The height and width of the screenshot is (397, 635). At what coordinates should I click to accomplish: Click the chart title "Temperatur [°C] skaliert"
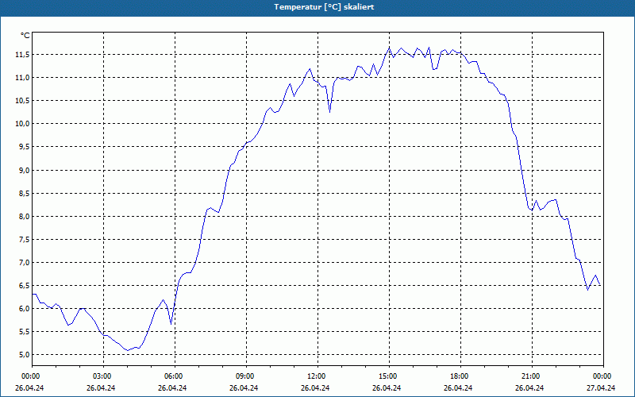pos(324,7)
